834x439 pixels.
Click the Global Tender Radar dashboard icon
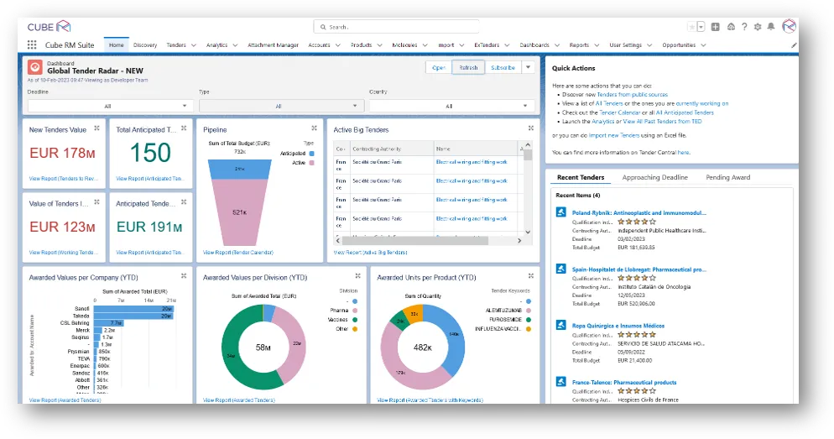coord(35,67)
